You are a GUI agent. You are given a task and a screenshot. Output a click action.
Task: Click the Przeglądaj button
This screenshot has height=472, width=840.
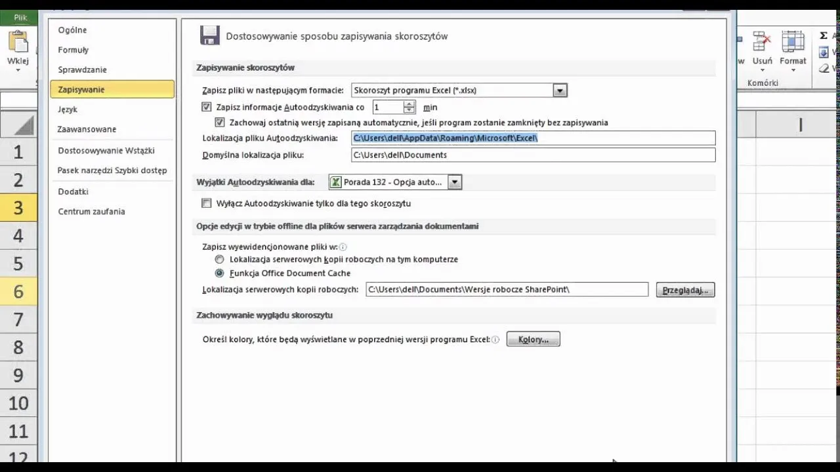pos(685,290)
